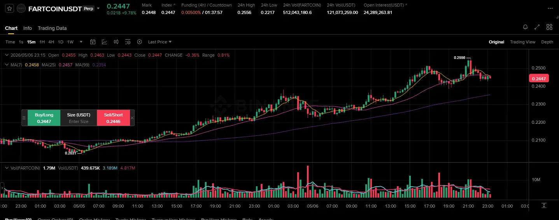Viewport: 559px width, 220px height.
Task: Open the Trading Data tab
Action: point(52,28)
